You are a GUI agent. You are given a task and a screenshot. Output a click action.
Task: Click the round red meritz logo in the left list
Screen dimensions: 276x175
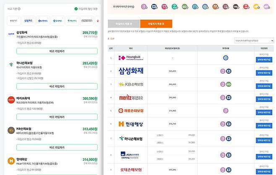click(x=11, y=100)
